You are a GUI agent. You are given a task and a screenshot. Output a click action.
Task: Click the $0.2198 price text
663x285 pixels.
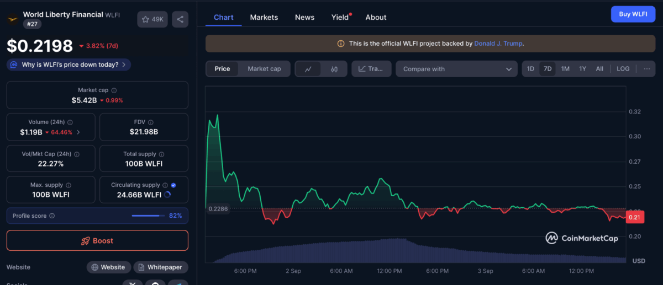(x=40, y=45)
